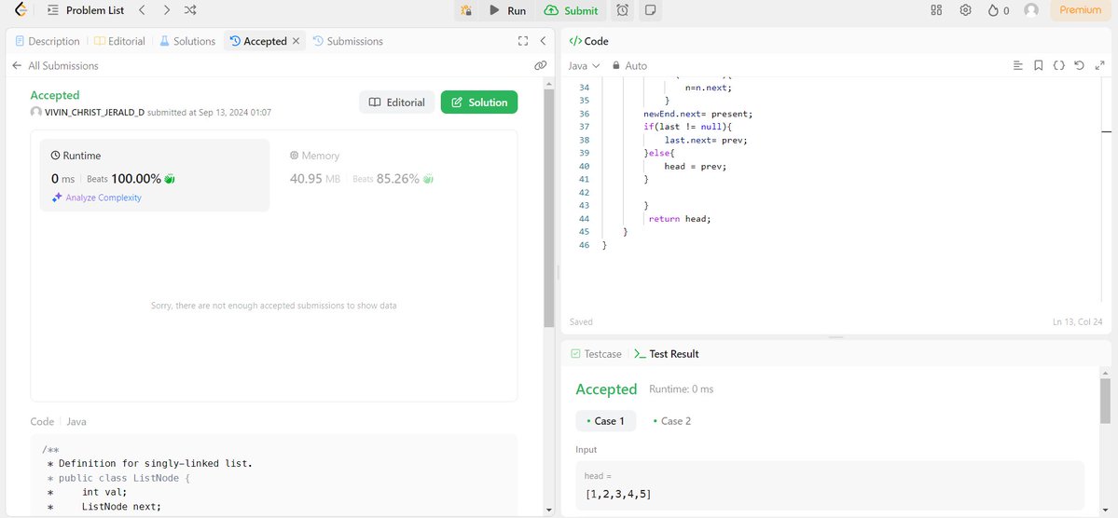The height and width of the screenshot is (518, 1118).
Task: Open settings gear icon
Action: [965, 10]
